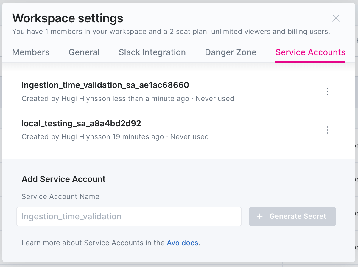Click the seat plan description text
358x267 pixels.
[x=171, y=32]
